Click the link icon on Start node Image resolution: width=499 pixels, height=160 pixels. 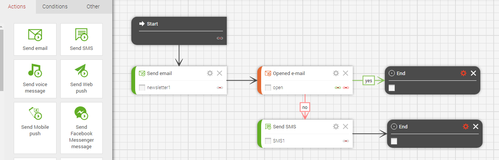point(220,38)
